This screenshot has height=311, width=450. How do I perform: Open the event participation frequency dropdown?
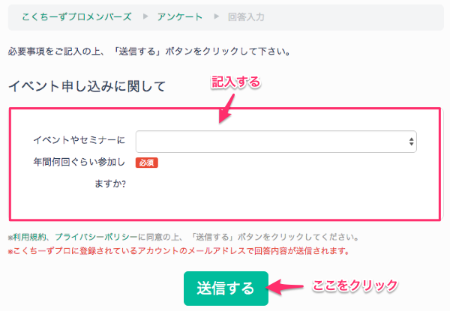click(275, 141)
